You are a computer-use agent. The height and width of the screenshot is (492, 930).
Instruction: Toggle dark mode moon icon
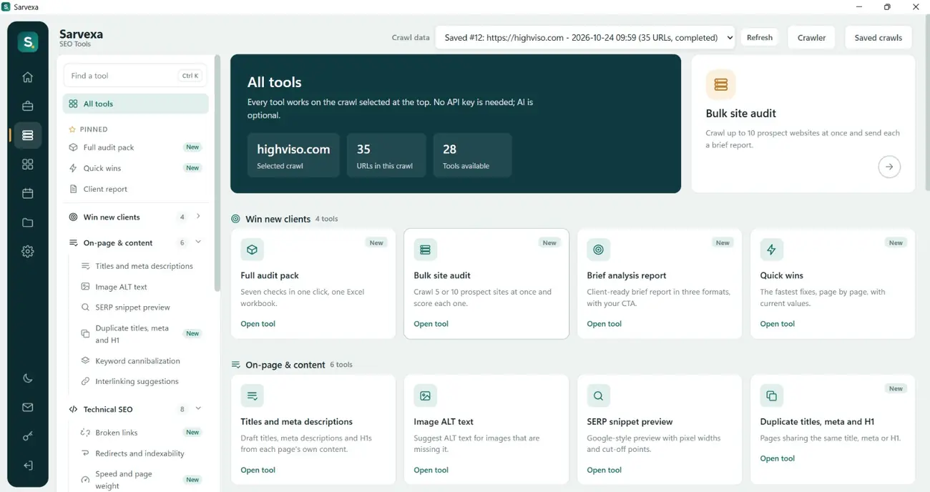click(x=28, y=378)
